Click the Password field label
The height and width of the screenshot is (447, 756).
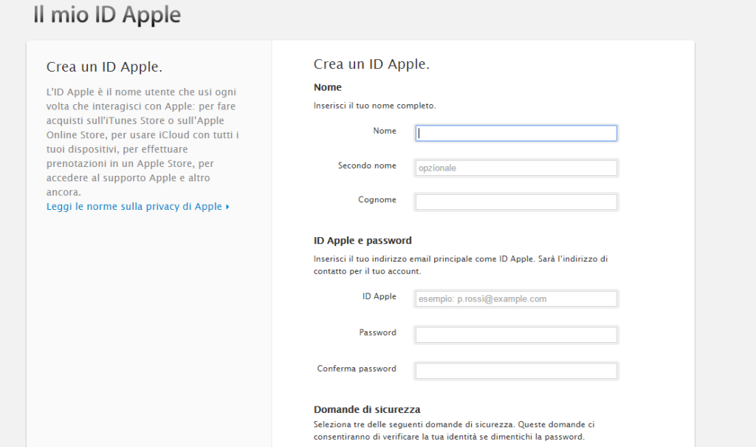[x=378, y=332]
